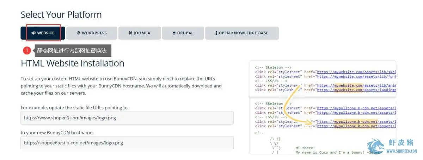Open the code example screenshot thumbnail
The height and width of the screenshot is (160, 423).
pyautogui.click(x=323, y=107)
